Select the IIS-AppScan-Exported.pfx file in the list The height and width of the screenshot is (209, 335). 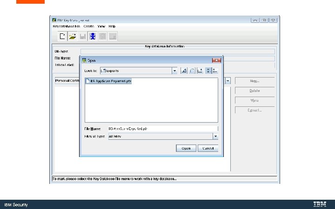pos(108,81)
